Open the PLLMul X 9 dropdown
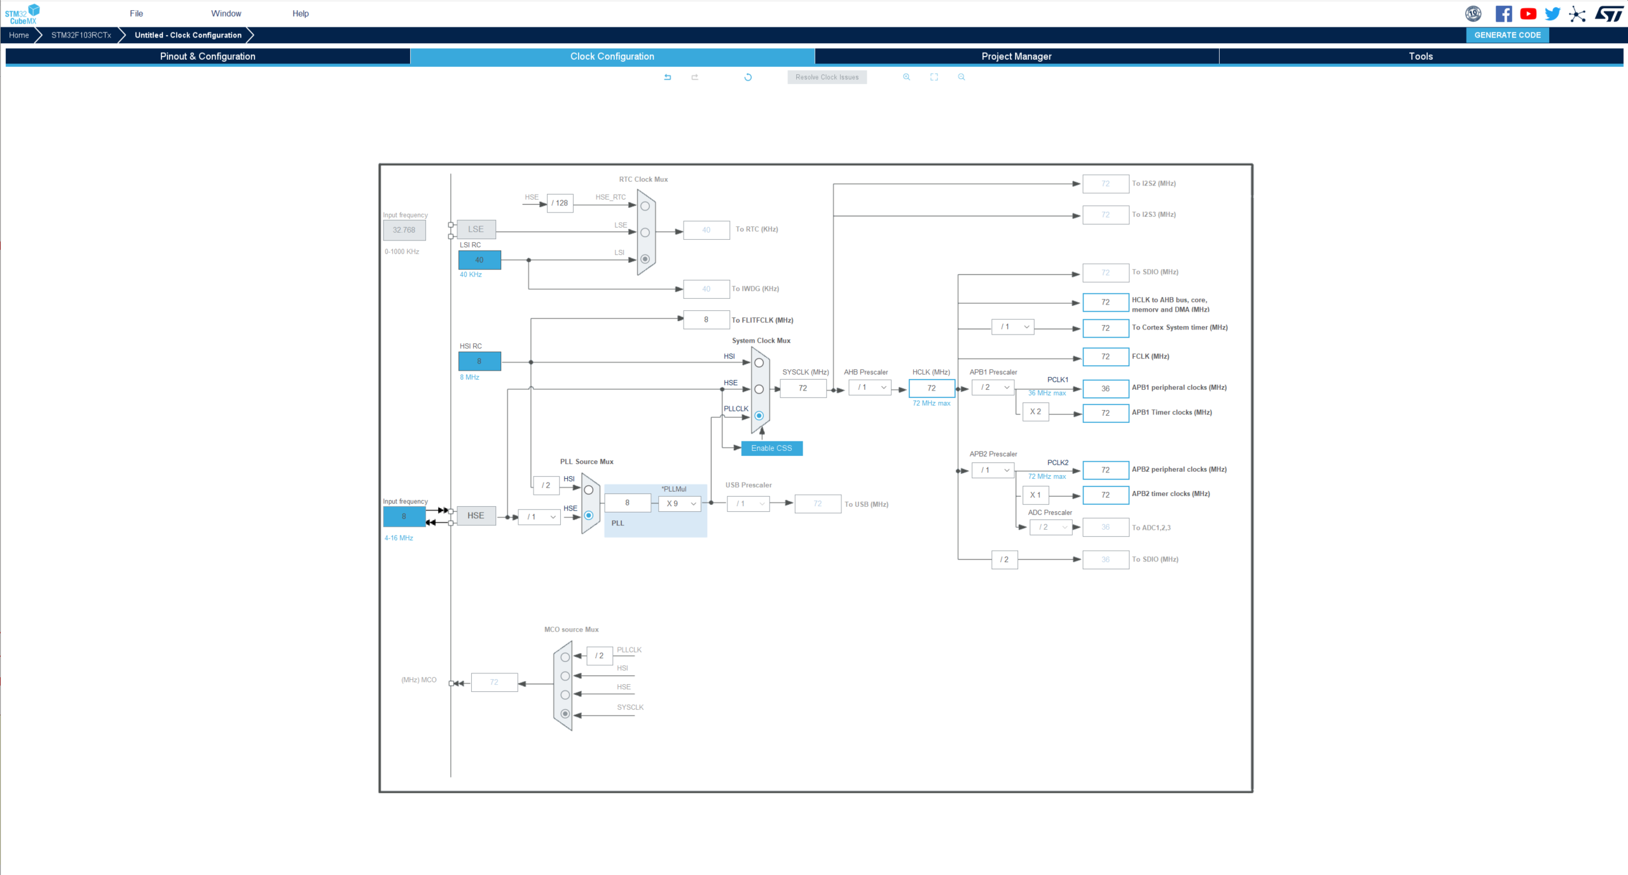 [x=680, y=504]
